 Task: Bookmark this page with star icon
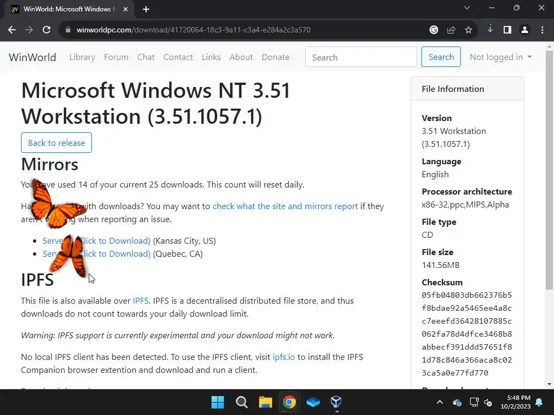[469, 30]
